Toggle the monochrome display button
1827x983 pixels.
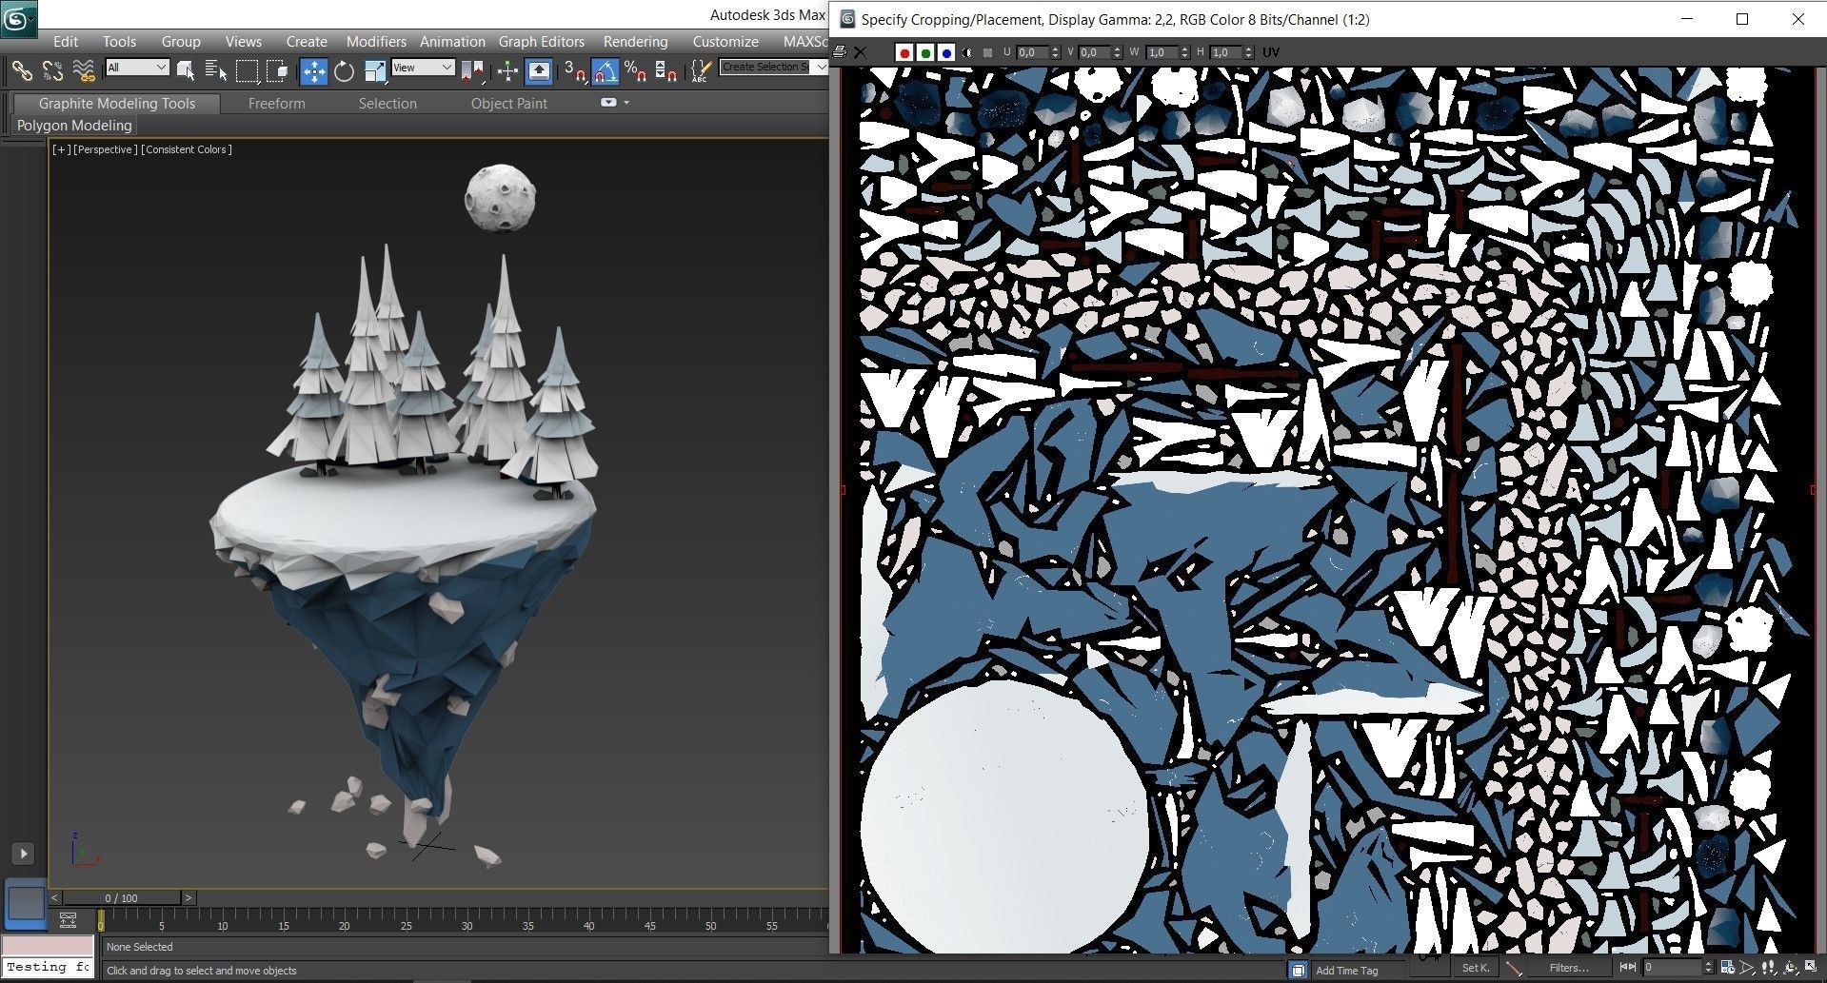click(x=988, y=52)
